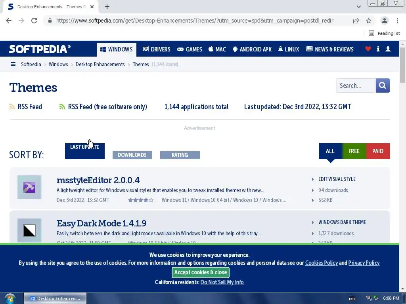The height and width of the screenshot is (304, 406).
Task: Click the address bar URL
Action: click(x=195, y=21)
